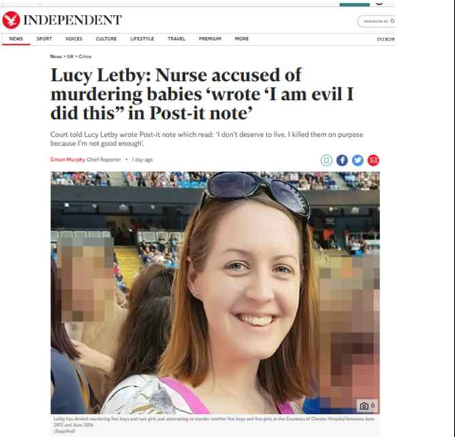455x437 pixels.
Task: Open the Culture menu item
Action: pyautogui.click(x=106, y=39)
